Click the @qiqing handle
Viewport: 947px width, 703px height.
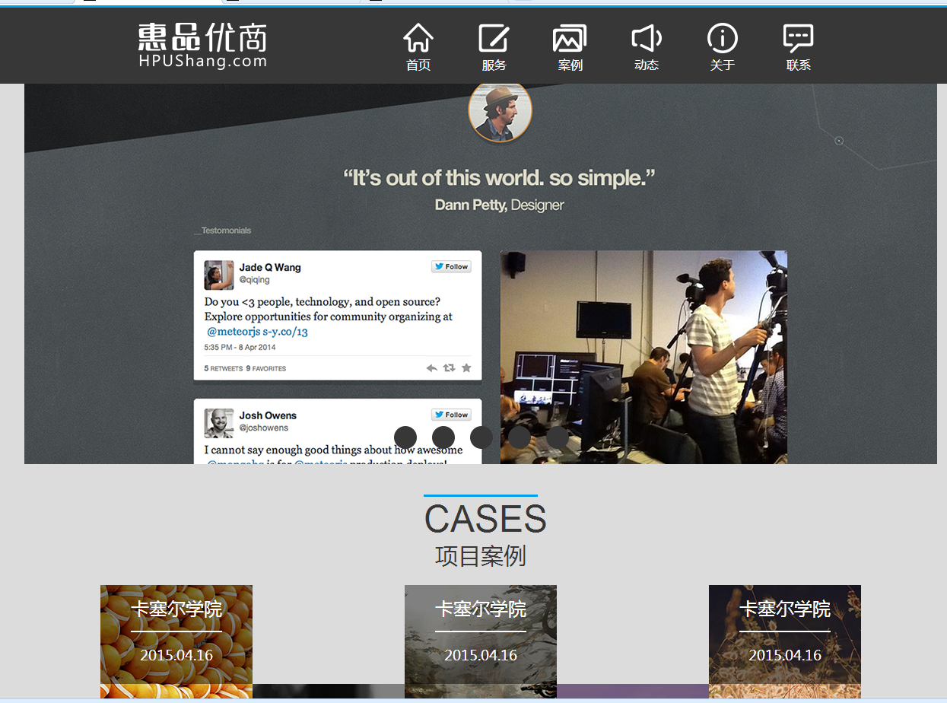tap(254, 280)
